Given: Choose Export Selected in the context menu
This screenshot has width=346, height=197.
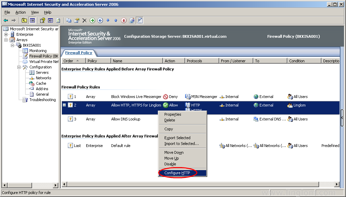Looking at the screenshot, I should tap(183, 138).
